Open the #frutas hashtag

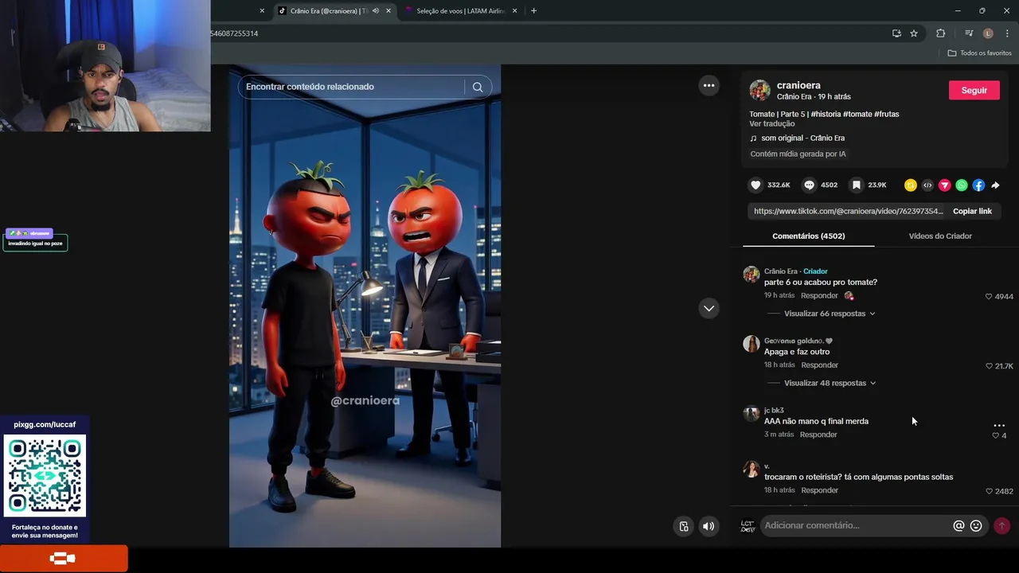click(887, 114)
